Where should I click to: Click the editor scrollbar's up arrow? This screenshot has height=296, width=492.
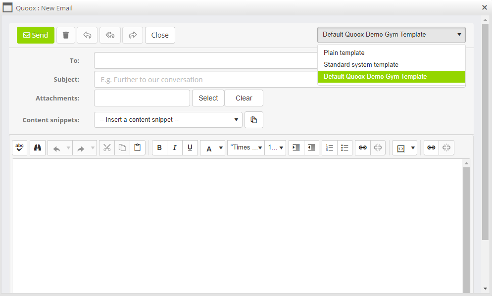click(466, 163)
